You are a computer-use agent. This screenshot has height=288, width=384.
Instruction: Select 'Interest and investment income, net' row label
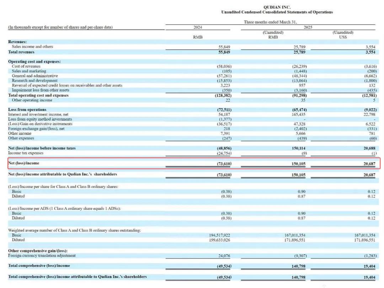(x=38, y=114)
